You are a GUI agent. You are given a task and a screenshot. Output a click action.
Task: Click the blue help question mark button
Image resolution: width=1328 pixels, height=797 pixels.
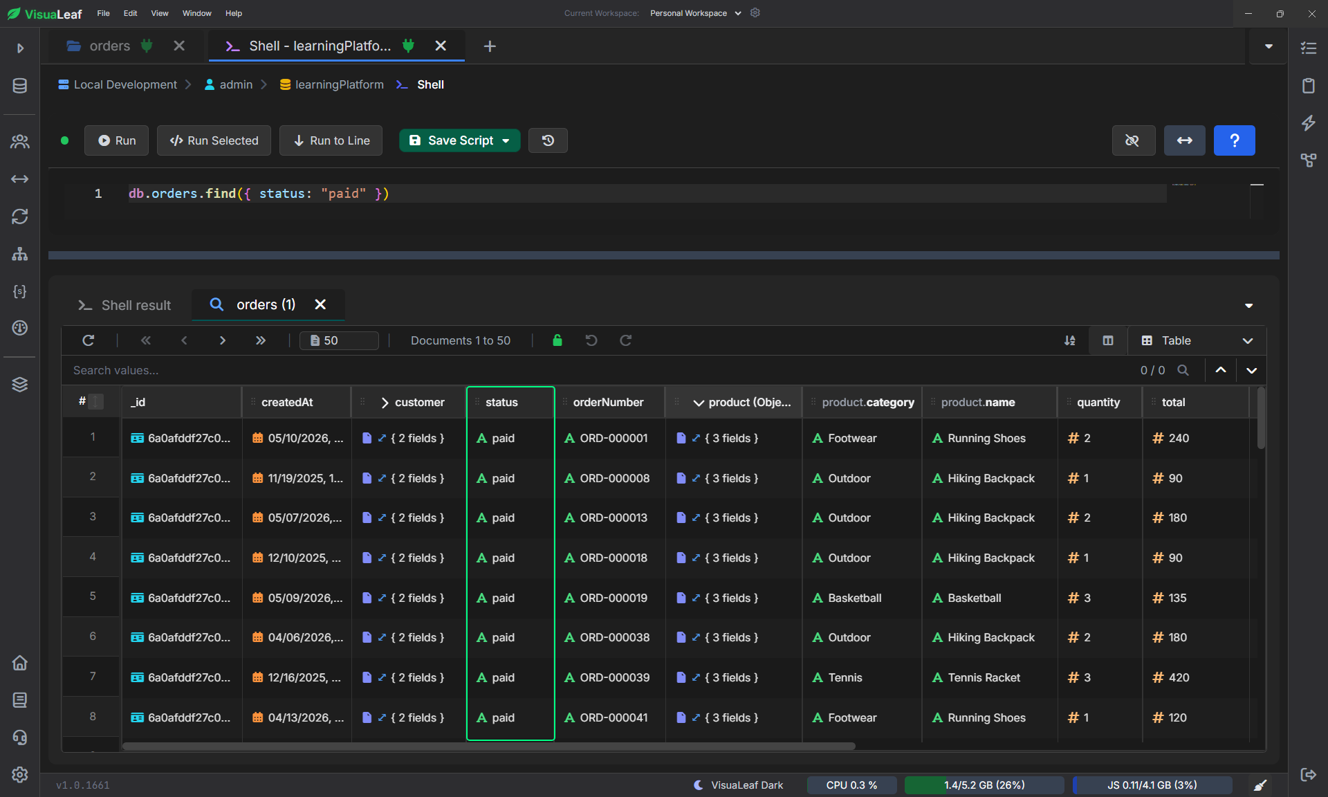[1234, 140]
